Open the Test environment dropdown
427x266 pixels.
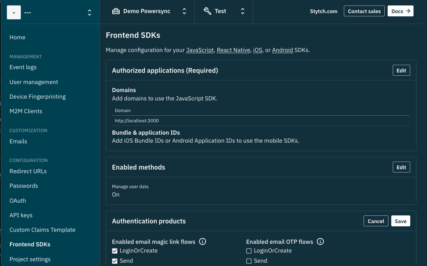(242, 11)
